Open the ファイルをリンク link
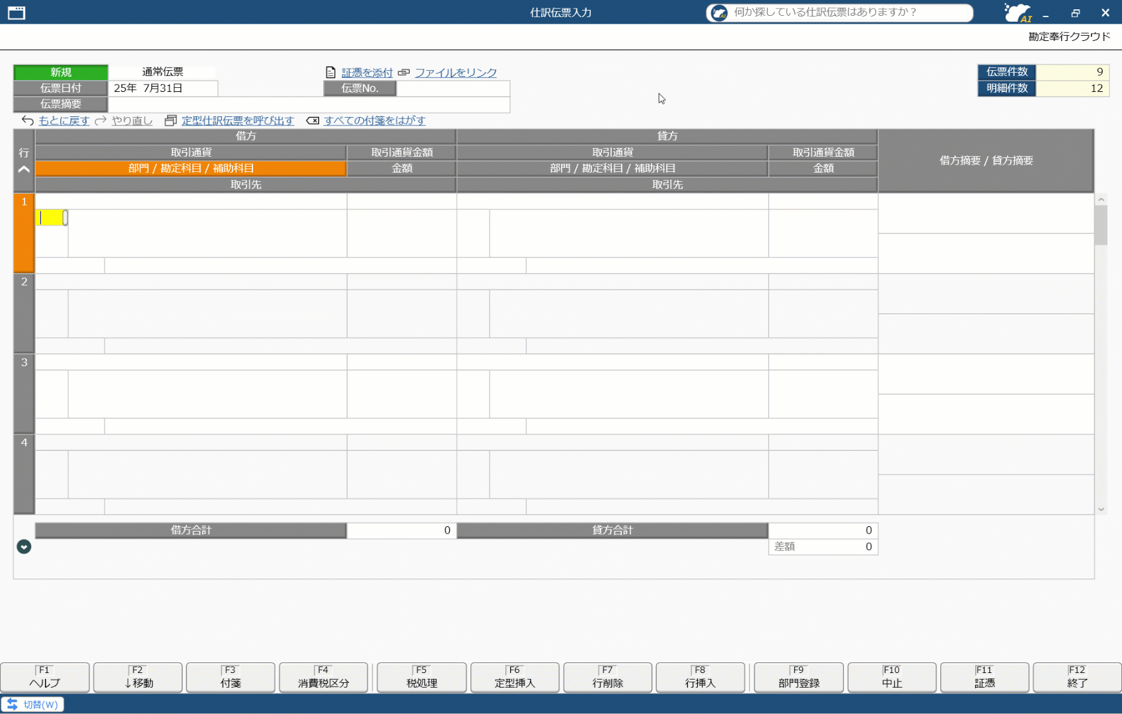 455,73
